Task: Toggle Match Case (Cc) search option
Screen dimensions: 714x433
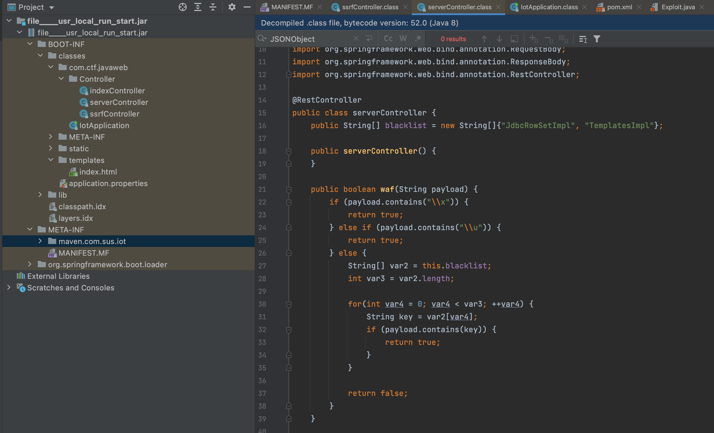Action: click(388, 39)
